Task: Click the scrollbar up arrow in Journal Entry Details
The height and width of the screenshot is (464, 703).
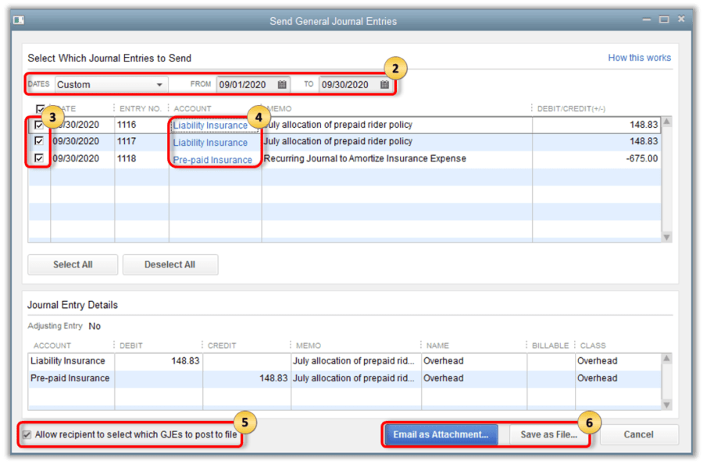Action: coord(666,359)
